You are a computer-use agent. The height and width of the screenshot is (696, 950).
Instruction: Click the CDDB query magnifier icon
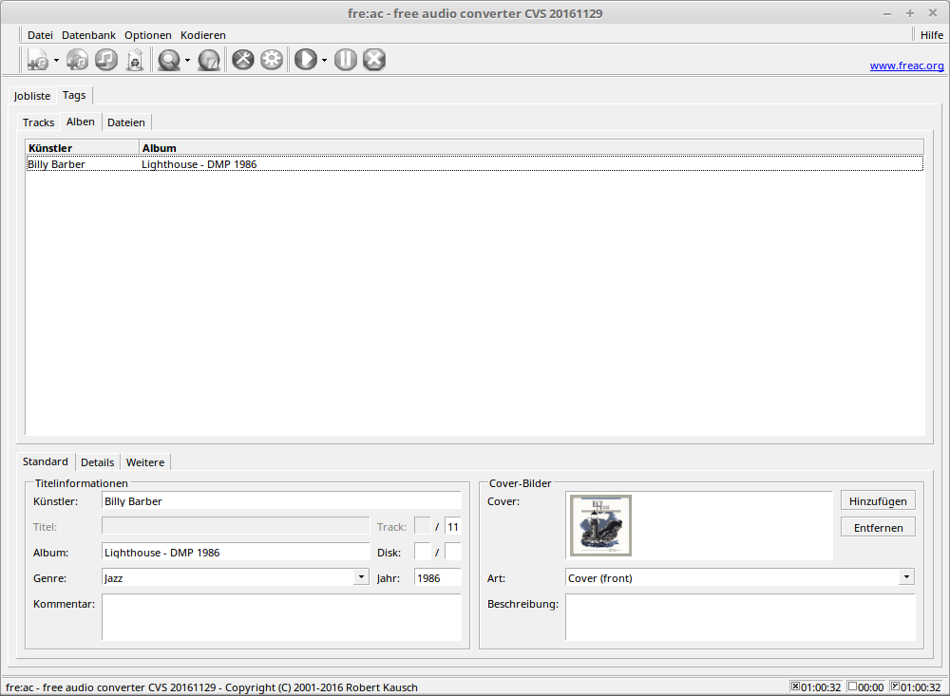[169, 60]
